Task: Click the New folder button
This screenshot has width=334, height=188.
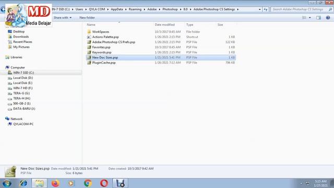Action: pos(87,17)
